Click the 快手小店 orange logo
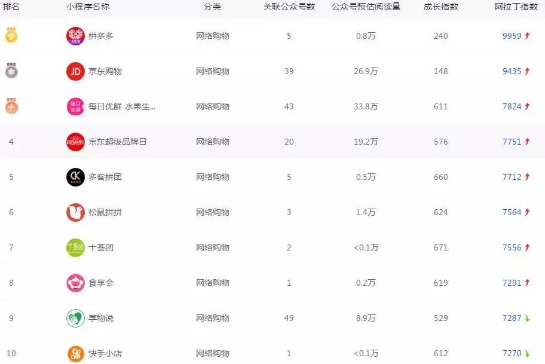Screen dimensions: 545x364 click(75, 353)
